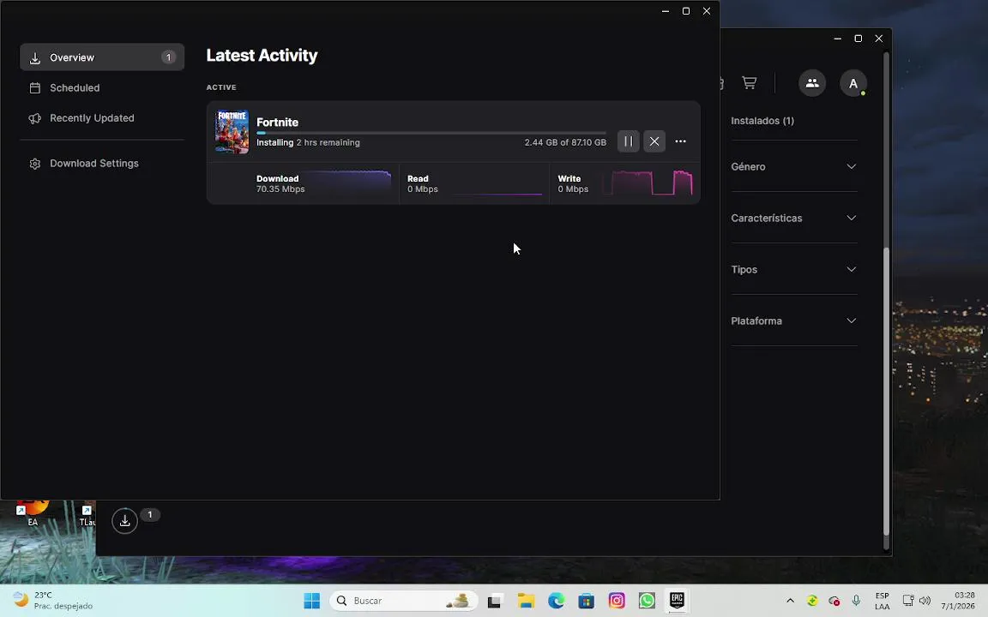Click the '2.44 GB of 87.10 GB' text
Viewport: 988px width, 617px height.
click(565, 142)
